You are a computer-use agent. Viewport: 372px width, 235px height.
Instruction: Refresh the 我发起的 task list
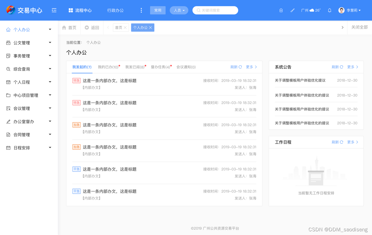pyautogui.click(x=236, y=67)
